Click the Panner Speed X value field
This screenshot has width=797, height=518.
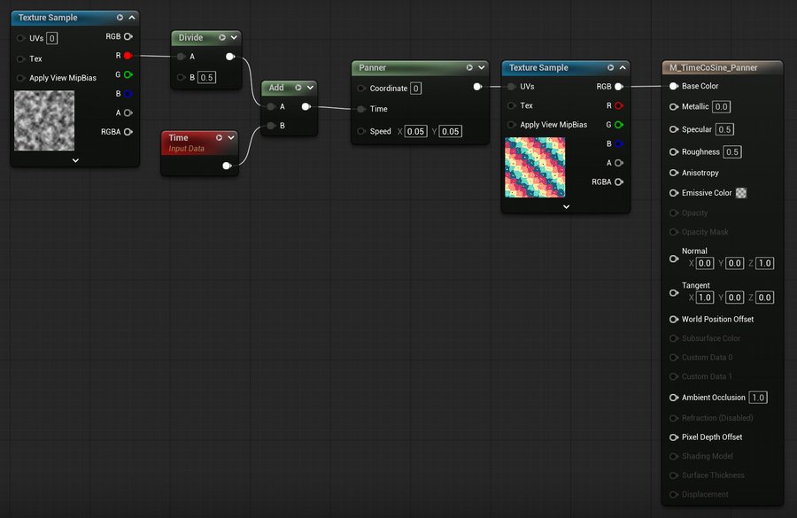point(416,131)
